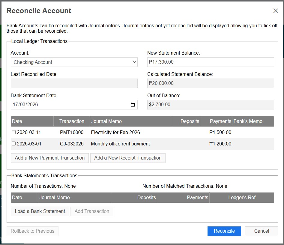Tick the checkbox for PMT10000 electricity payment
Image resolution: width=284 pixels, height=245 pixels.
(x=13, y=132)
